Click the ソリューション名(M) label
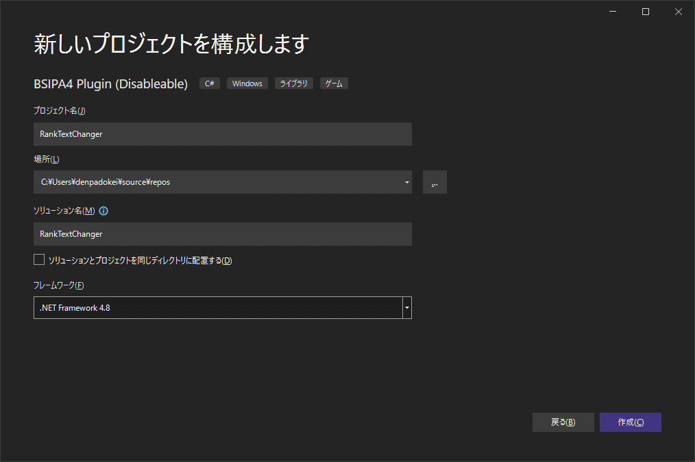The width and height of the screenshot is (695, 462). pos(64,211)
